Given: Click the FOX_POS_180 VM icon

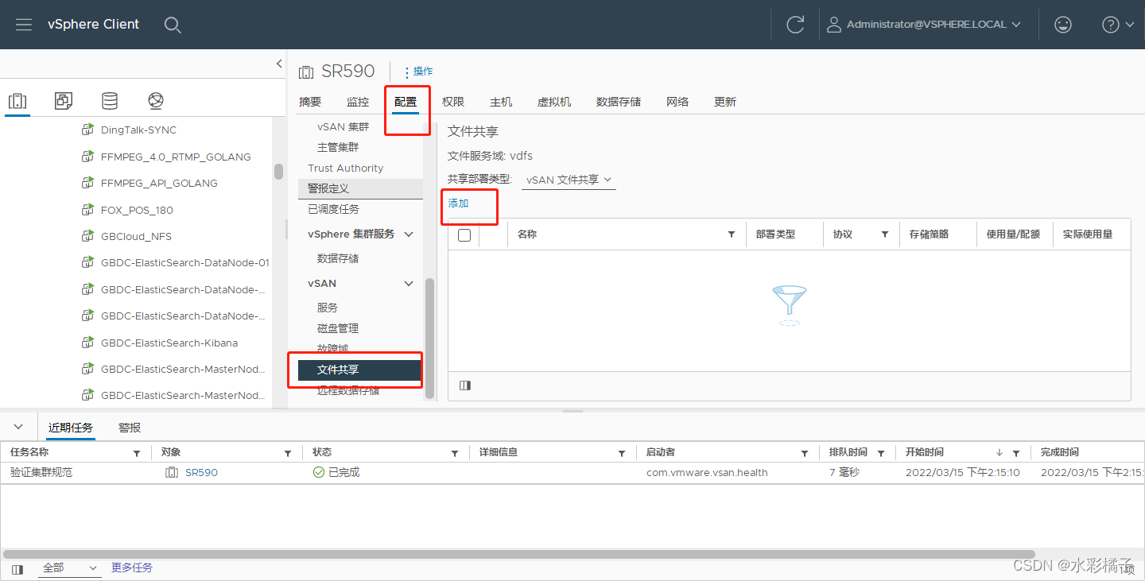Looking at the screenshot, I should [x=87, y=210].
